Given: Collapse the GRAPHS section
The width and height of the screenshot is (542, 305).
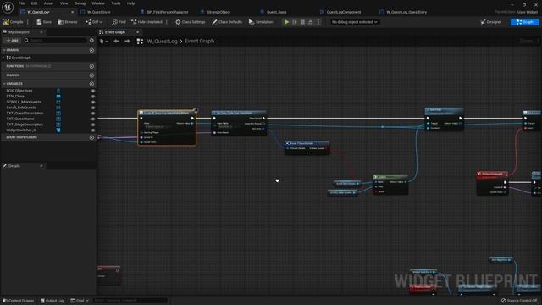Looking at the screenshot, I should click(x=4, y=50).
